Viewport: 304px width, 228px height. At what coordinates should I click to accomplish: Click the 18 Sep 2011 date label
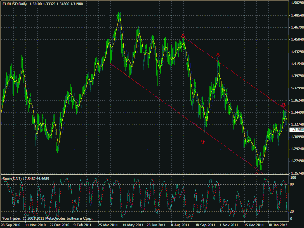click(205, 225)
